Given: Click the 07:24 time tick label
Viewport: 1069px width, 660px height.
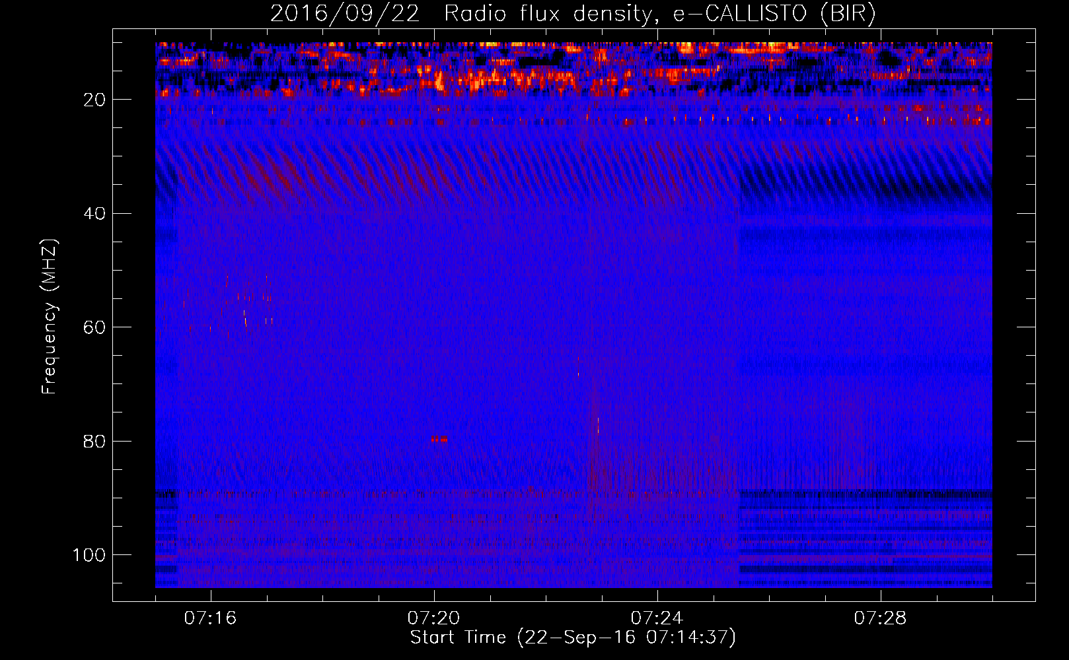Looking at the screenshot, I should coord(657,618).
